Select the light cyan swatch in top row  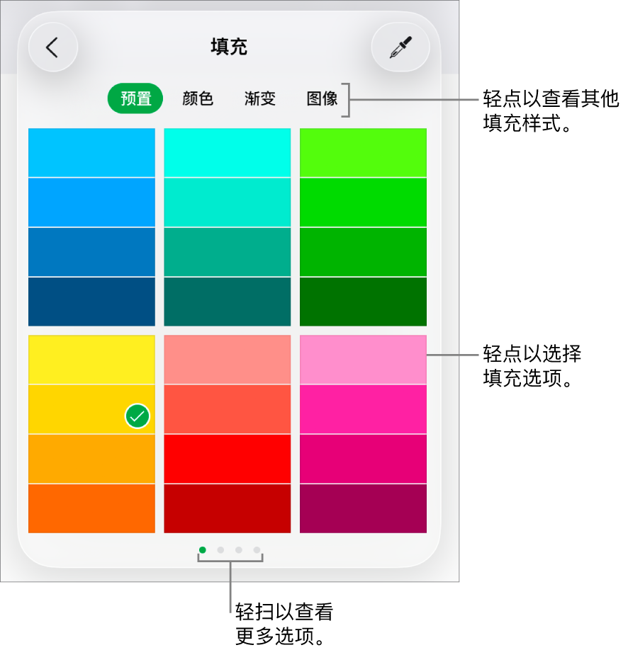(227, 152)
